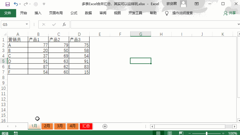Switch to Page Layout view icon
This screenshot has width=240, height=135.
pyautogui.click(x=170, y=133)
